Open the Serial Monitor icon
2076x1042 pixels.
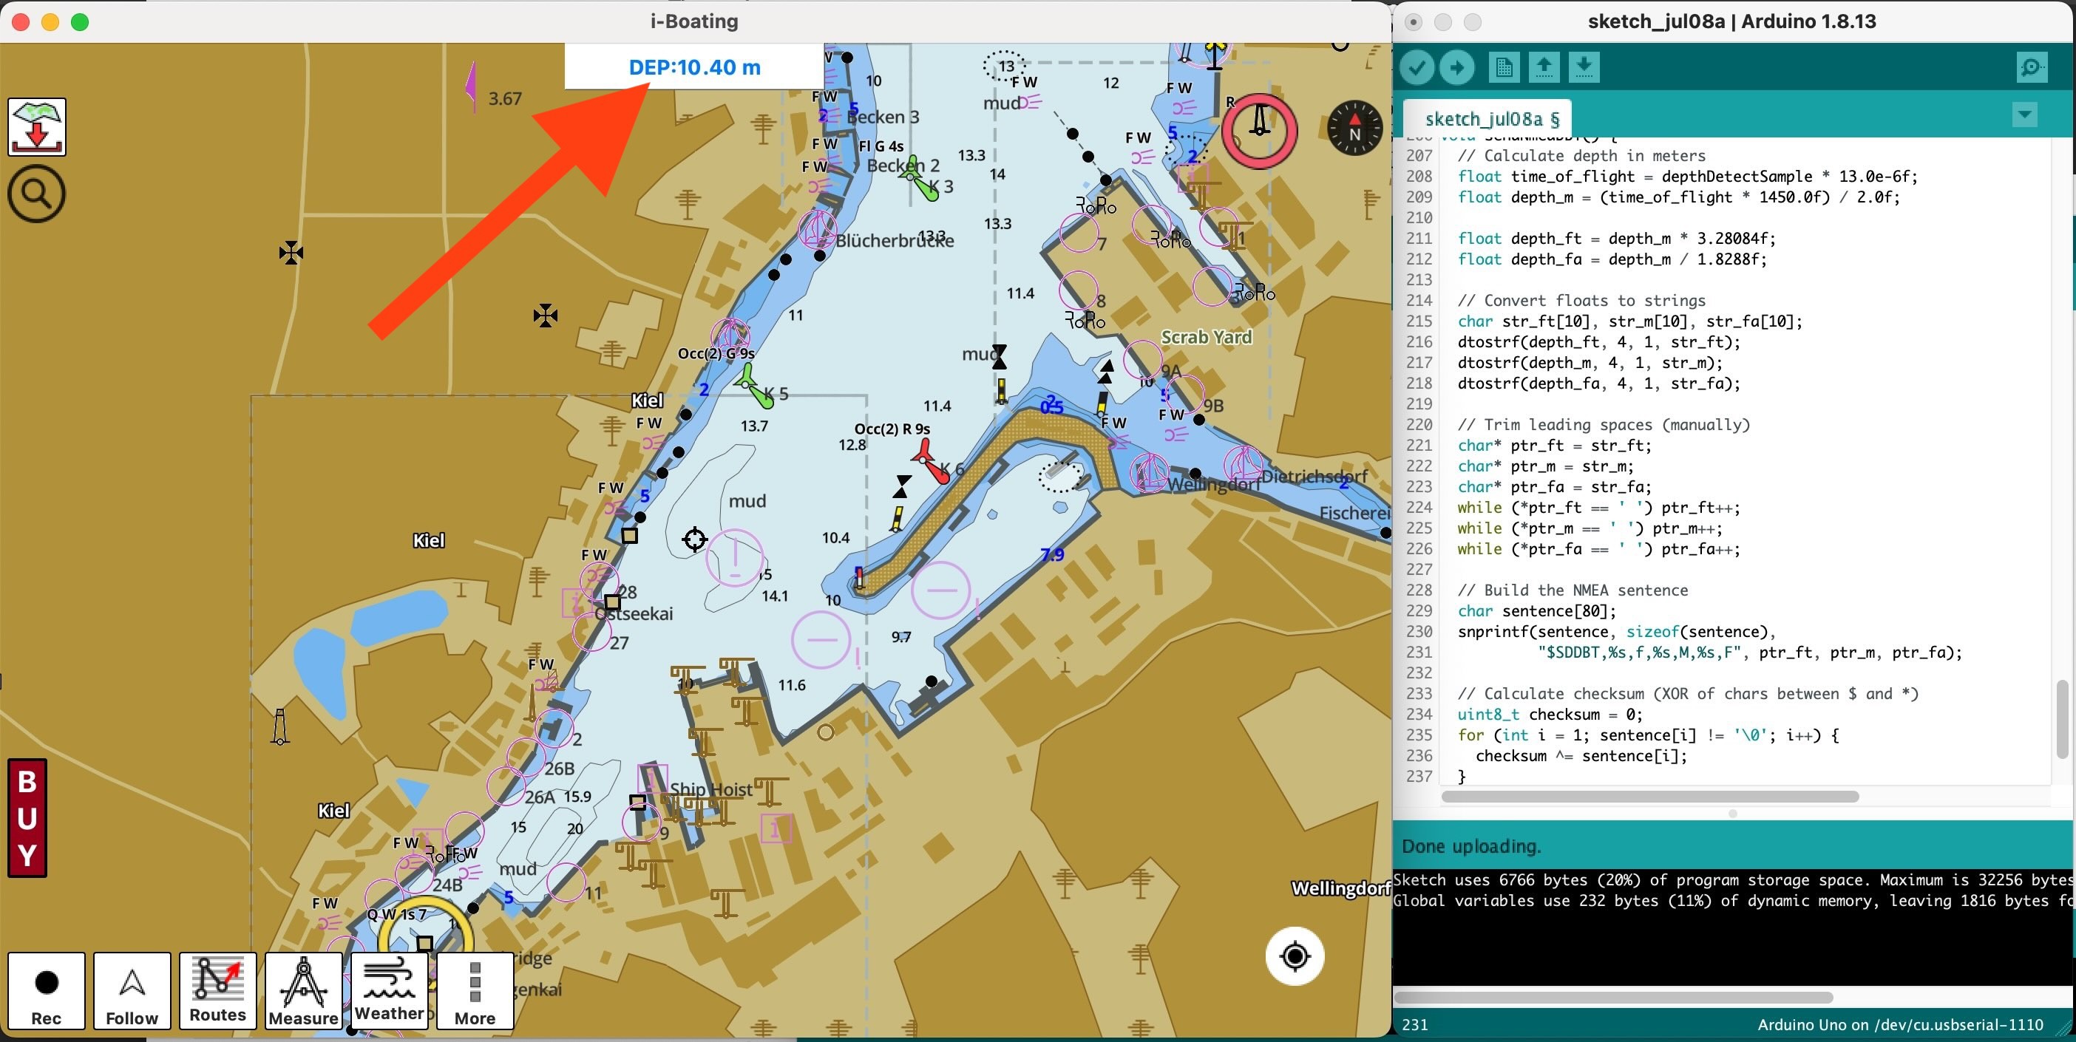click(x=2031, y=67)
